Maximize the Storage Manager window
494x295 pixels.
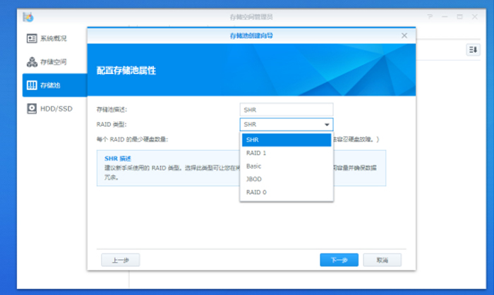(x=459, y=17)
